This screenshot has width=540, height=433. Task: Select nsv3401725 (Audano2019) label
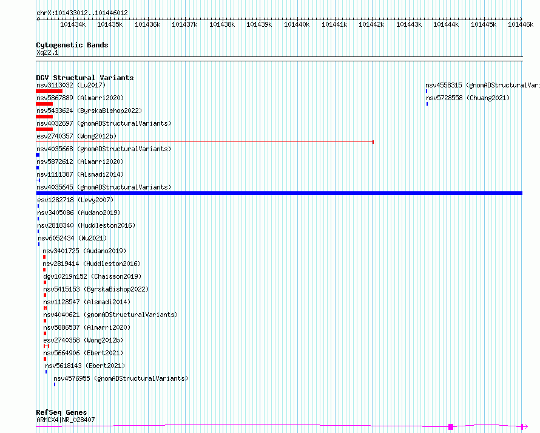click(84, 251)
